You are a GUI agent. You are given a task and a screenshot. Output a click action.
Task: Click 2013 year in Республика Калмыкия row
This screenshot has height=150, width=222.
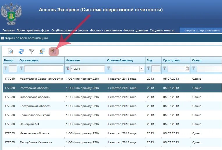click(x=150, y=142)
